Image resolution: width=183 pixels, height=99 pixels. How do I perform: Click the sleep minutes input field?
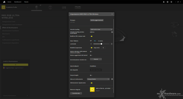103,48
